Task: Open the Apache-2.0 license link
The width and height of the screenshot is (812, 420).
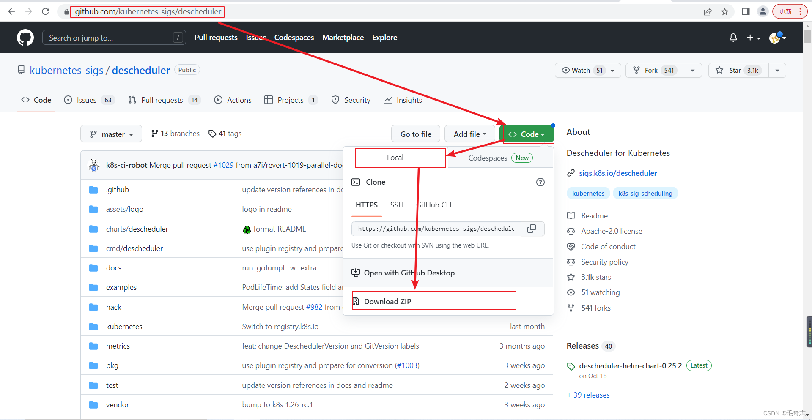Action: pyautogui.click(x=612, y=231)
